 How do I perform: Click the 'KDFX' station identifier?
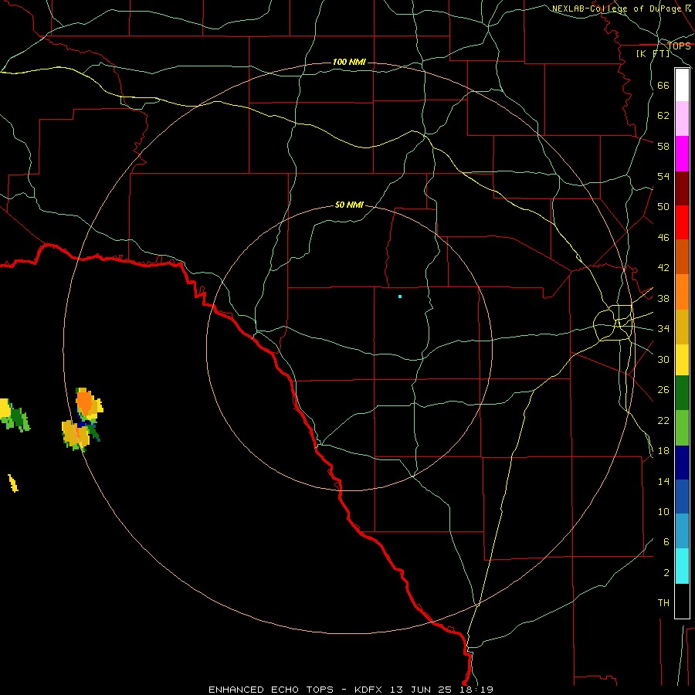[x=368, y=690]
